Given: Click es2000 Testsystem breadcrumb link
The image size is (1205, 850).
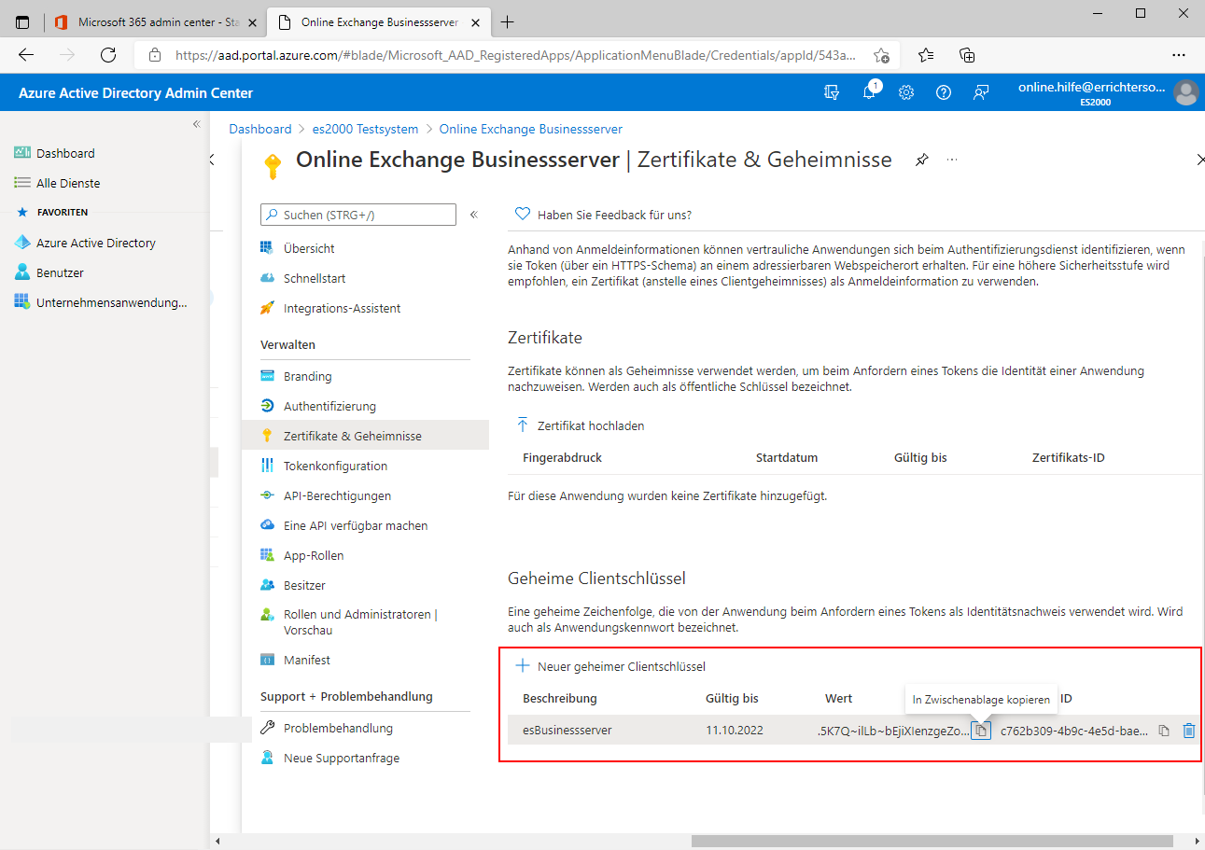Looking at the screenshot, I should [x=366, y=129].
